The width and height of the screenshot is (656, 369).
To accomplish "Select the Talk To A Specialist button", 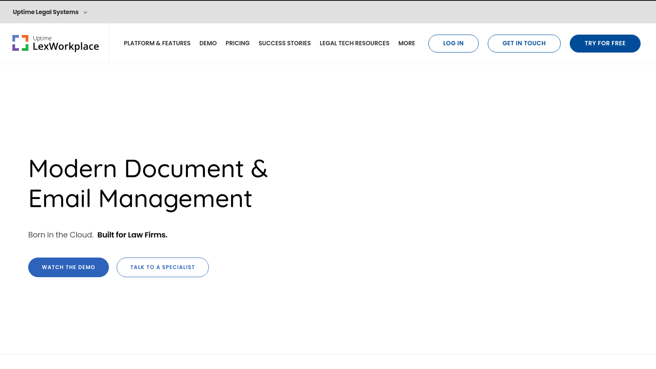I will 162,267.
